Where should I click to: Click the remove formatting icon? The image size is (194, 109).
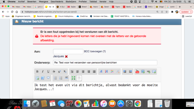point(118,71)
